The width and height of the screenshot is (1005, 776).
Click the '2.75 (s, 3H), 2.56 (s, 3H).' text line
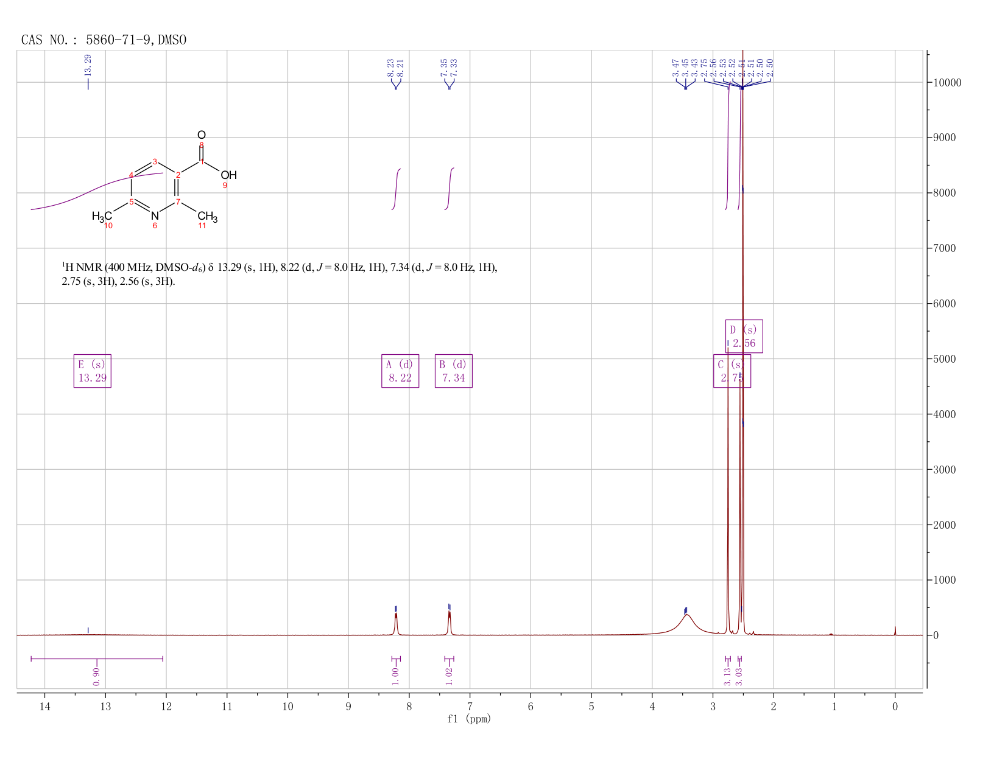tap(118, 282)
